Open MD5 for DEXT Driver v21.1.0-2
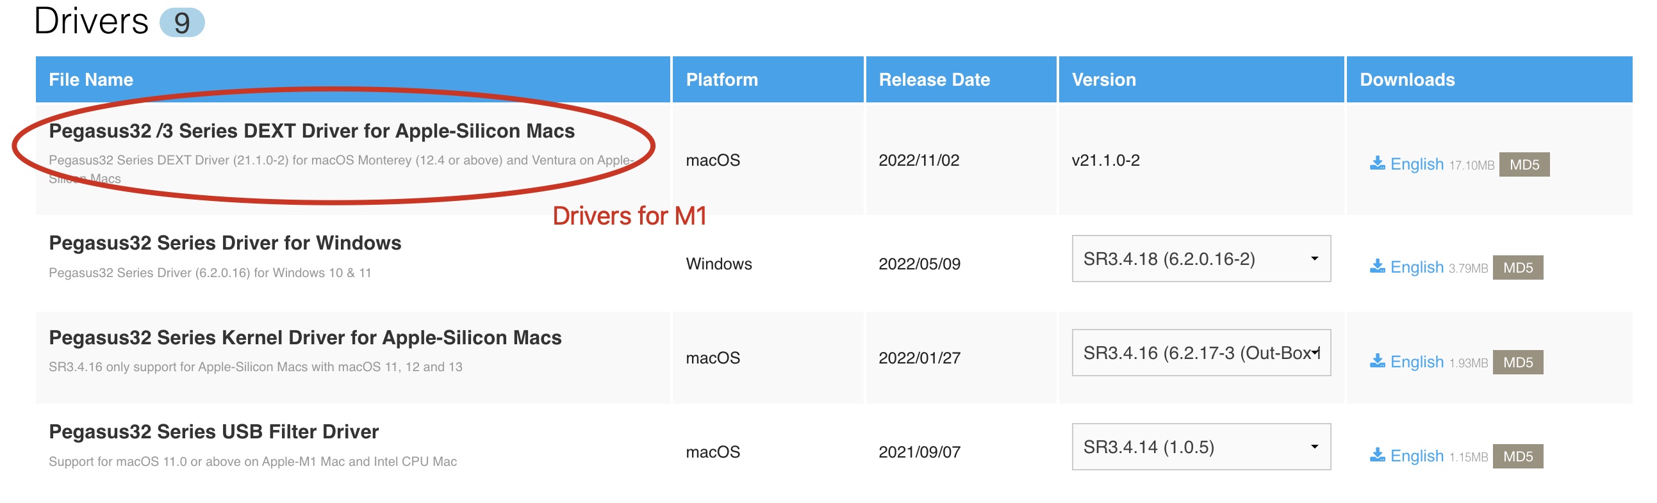This screenshot has height=503, width=1657. coord(1524,164)
